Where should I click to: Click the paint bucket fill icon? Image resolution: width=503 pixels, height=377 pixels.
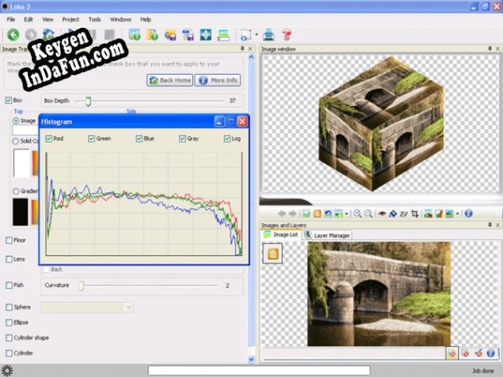[x=393, y=214]
